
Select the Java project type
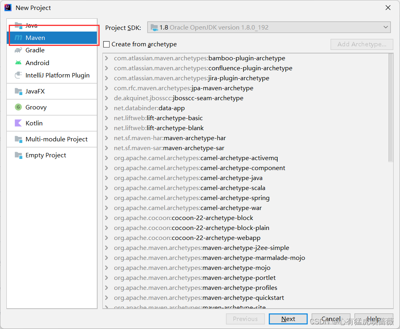coord(31,25)
